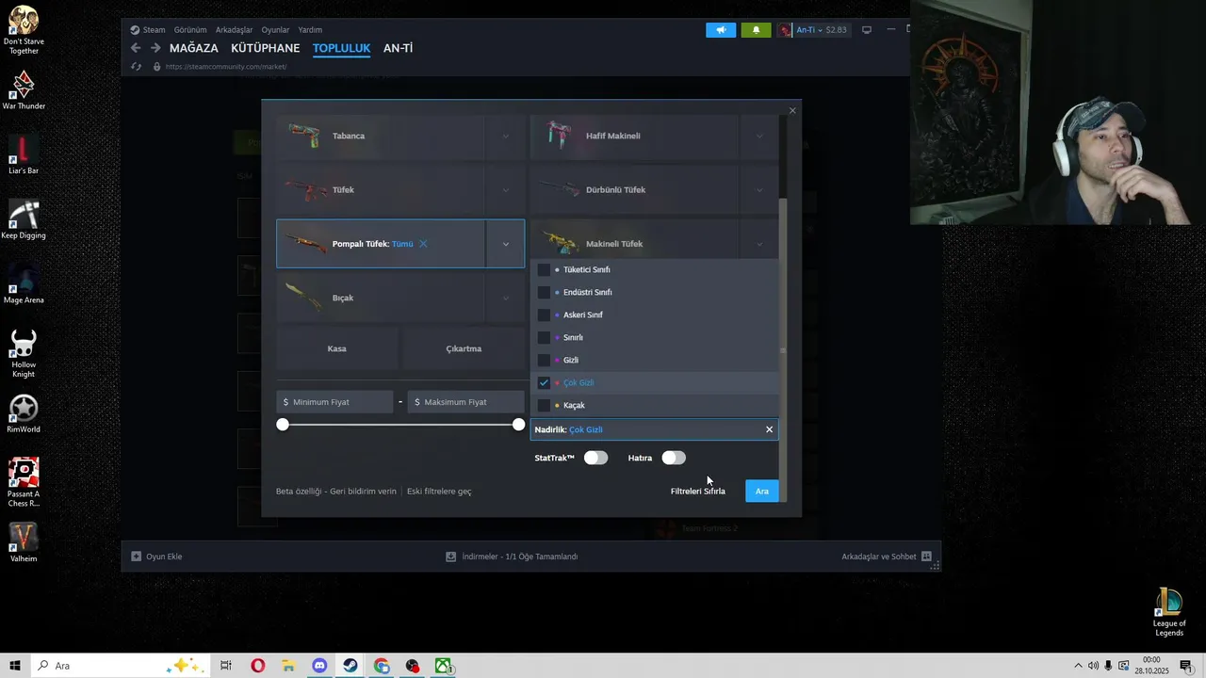Launch Valheim desktop shortcut
The height and width of the screenshot is (678, 1206).
pos(24,541)
